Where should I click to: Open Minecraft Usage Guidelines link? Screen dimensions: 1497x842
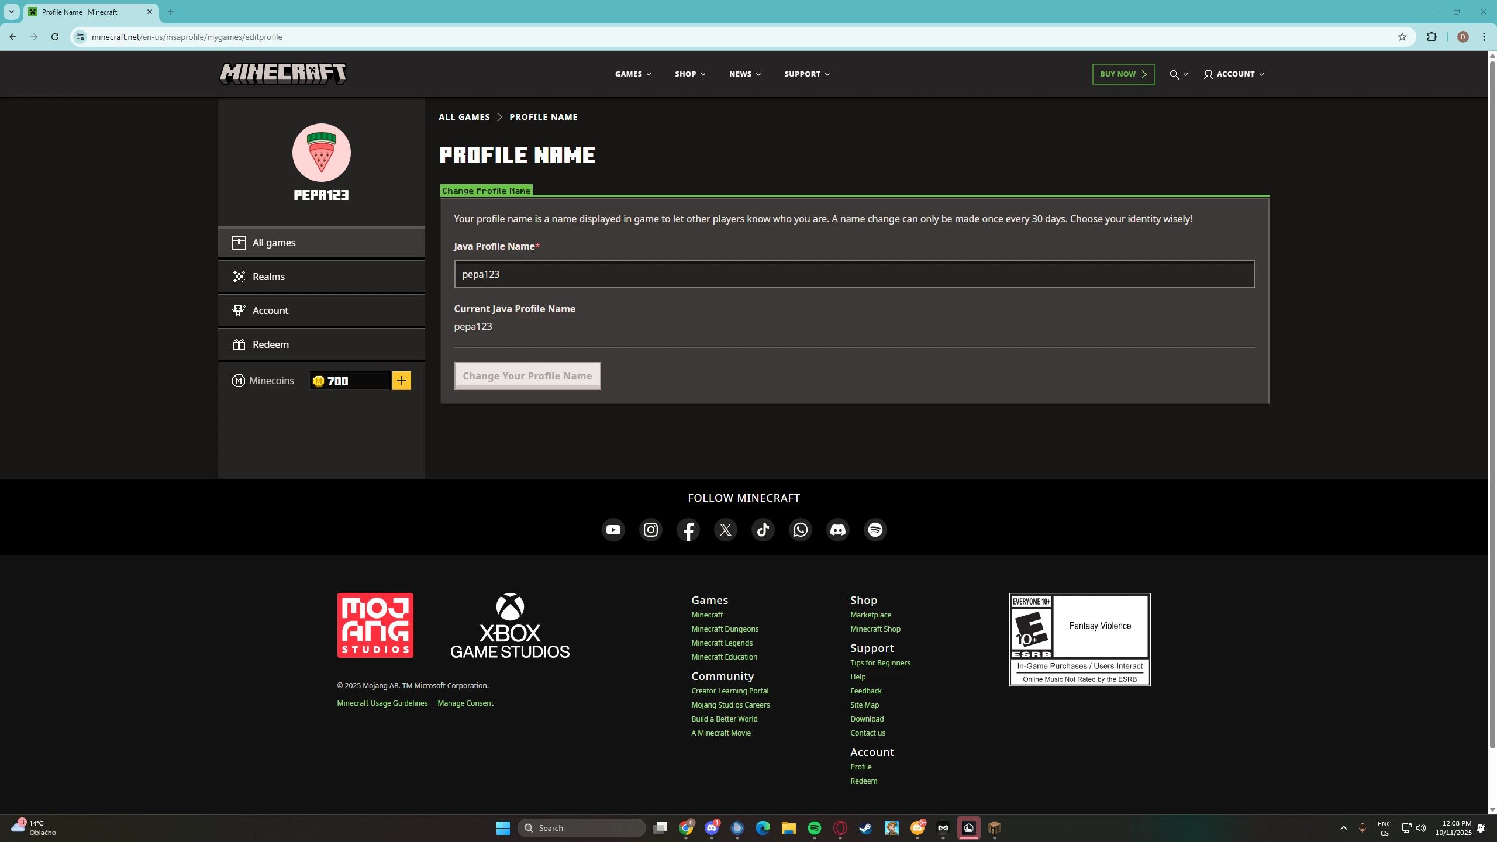[382, 703]
